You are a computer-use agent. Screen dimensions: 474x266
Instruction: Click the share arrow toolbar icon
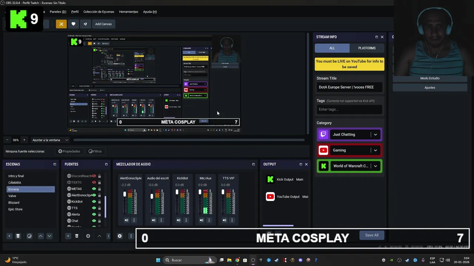(85, 24)
